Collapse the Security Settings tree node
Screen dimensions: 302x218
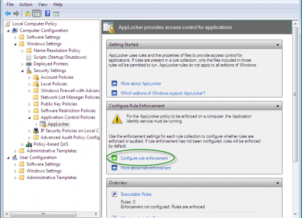point(22,71)
